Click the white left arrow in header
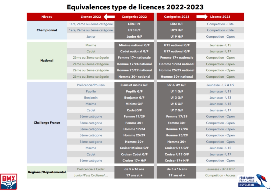Viewport: 272px width, 195px height. pos(109,17)
